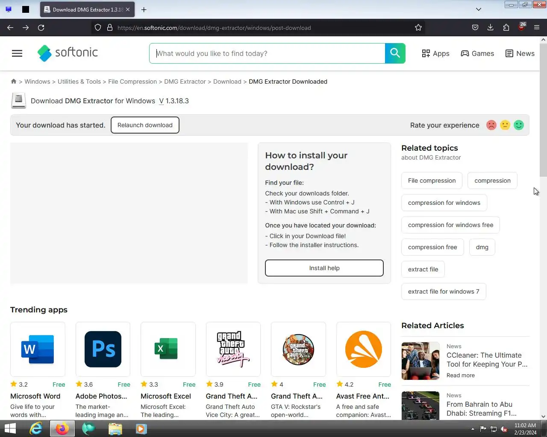
Task: Show hidden tray icons arrow
Action: [473, 429]
